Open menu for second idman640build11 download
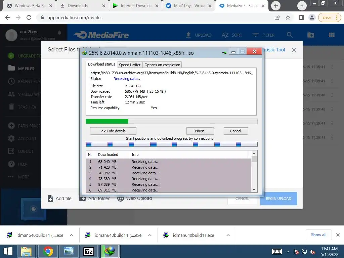 (x=150, y=235)
